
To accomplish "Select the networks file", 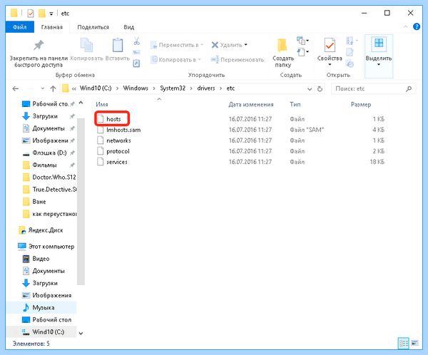I will 118,140.
